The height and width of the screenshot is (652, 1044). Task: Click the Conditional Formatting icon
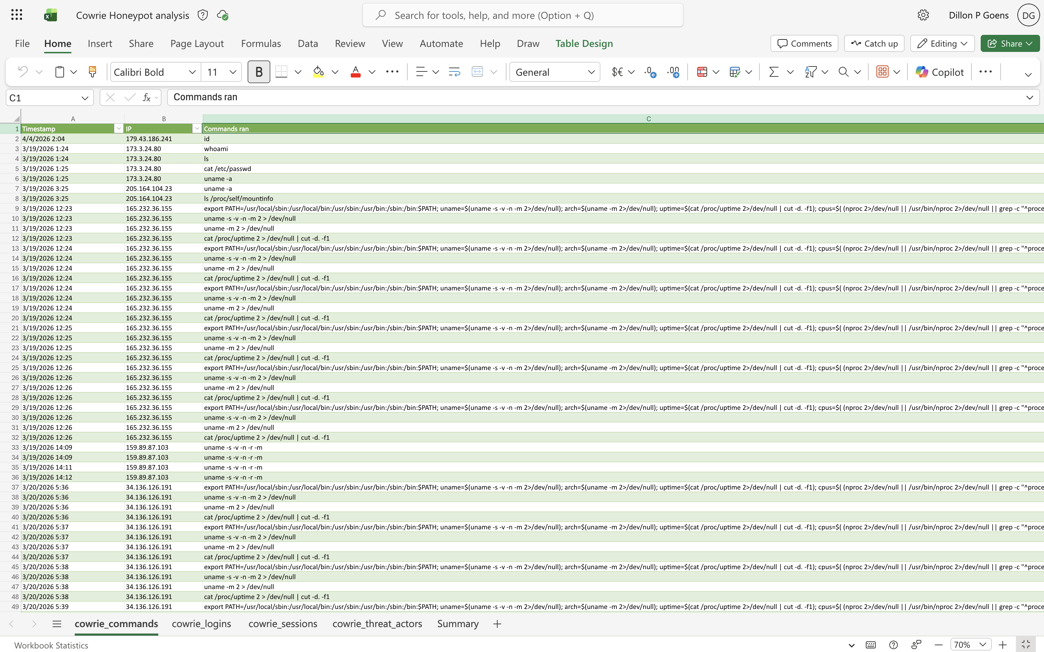[x=702, y=71]
